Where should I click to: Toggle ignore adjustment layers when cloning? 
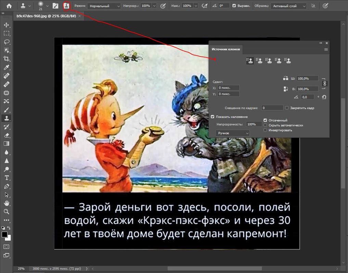tap(313, 6)
